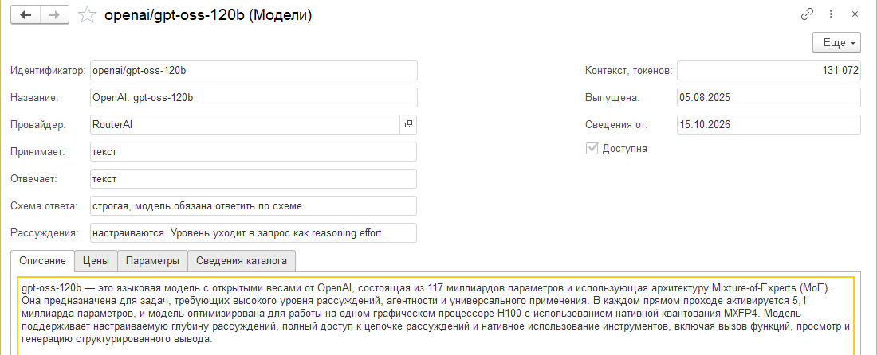Go back with the left arrow button
The image size is (877, 355).
click(x=26, y=15)
